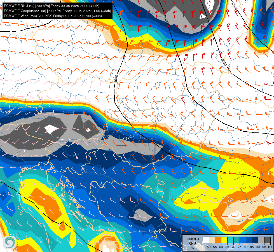Screen dimensions: 274x252
Task: Click the 'ECMWF-E RHU (%)' title line
Action: [51, 6]
